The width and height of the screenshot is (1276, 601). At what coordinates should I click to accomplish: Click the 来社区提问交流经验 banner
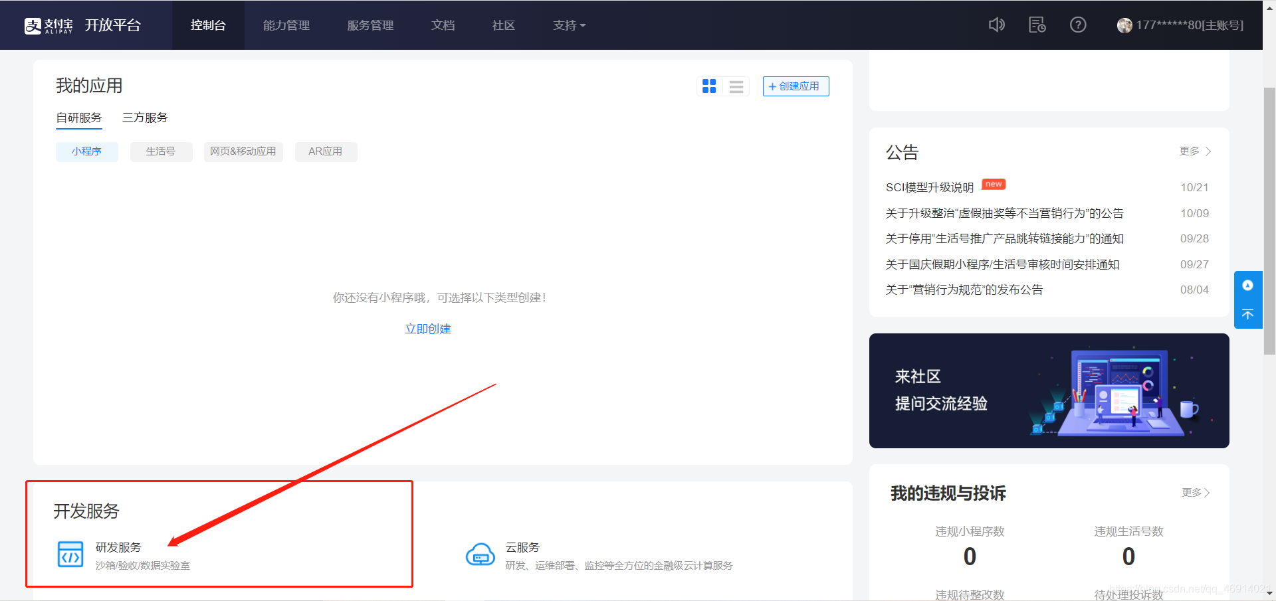click(1049, 390)
